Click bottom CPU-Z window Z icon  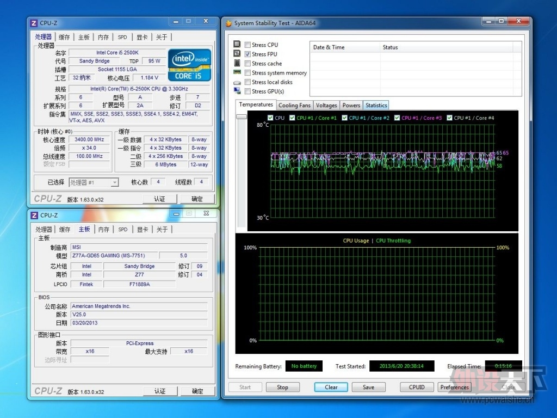click(x=34, y=216)
